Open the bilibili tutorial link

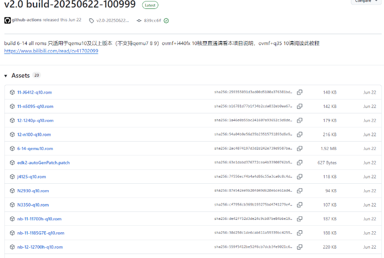click(x=51, y=51)
